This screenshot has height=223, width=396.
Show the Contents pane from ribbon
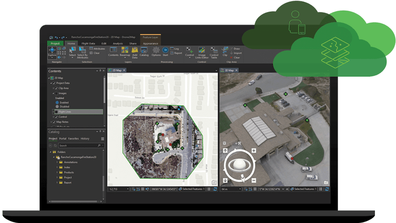pyautogui.click(x=113, y=52)
